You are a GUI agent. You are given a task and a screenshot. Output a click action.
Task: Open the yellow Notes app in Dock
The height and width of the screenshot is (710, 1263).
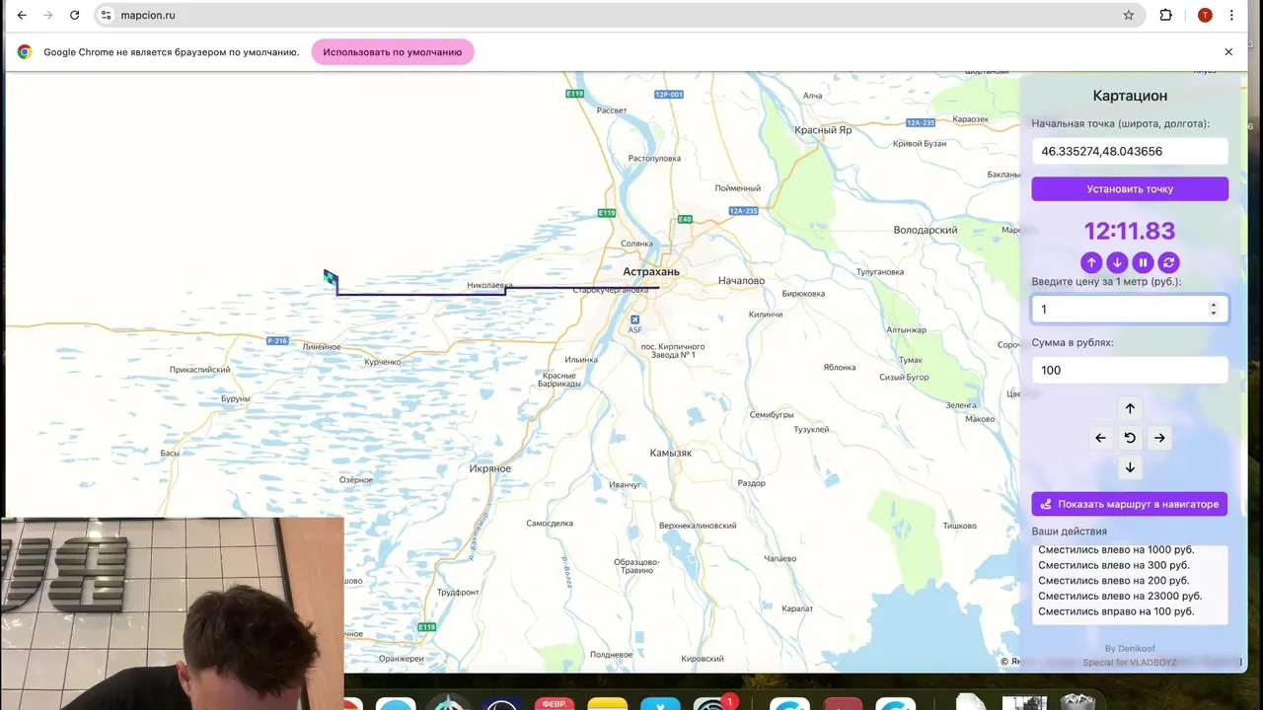(608, 704)
